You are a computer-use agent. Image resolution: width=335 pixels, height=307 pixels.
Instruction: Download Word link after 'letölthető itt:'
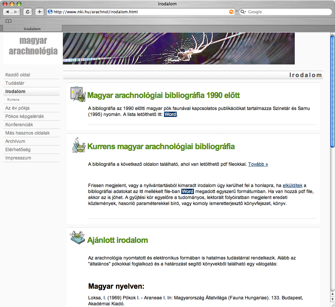coord(170,114)
